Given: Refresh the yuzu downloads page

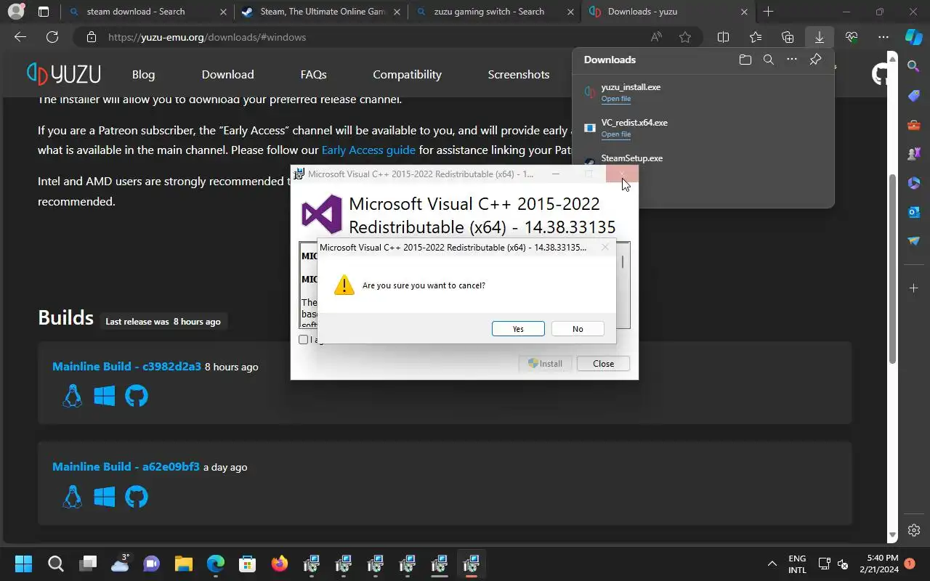Looking at the screenshot, I should pyautogui.click(x=52, y=37).
